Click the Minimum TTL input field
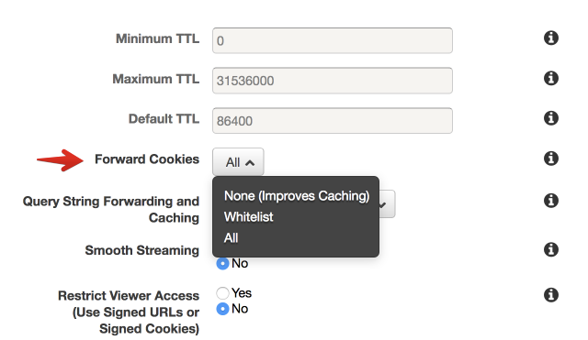The image size is (588, 340). pyautogui.click(x=333, y=40)
